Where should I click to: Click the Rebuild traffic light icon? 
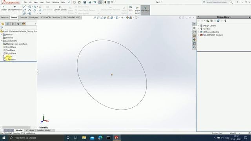pyautogui.click(x=105, y=2)
